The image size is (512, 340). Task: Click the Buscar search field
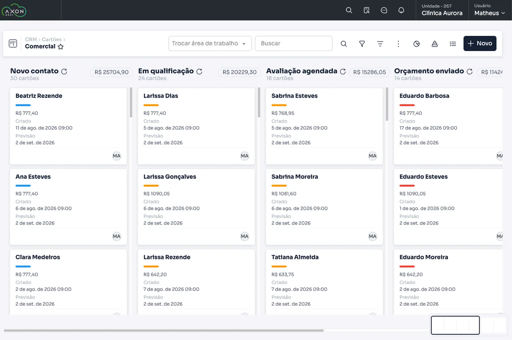tap(294, 43)
